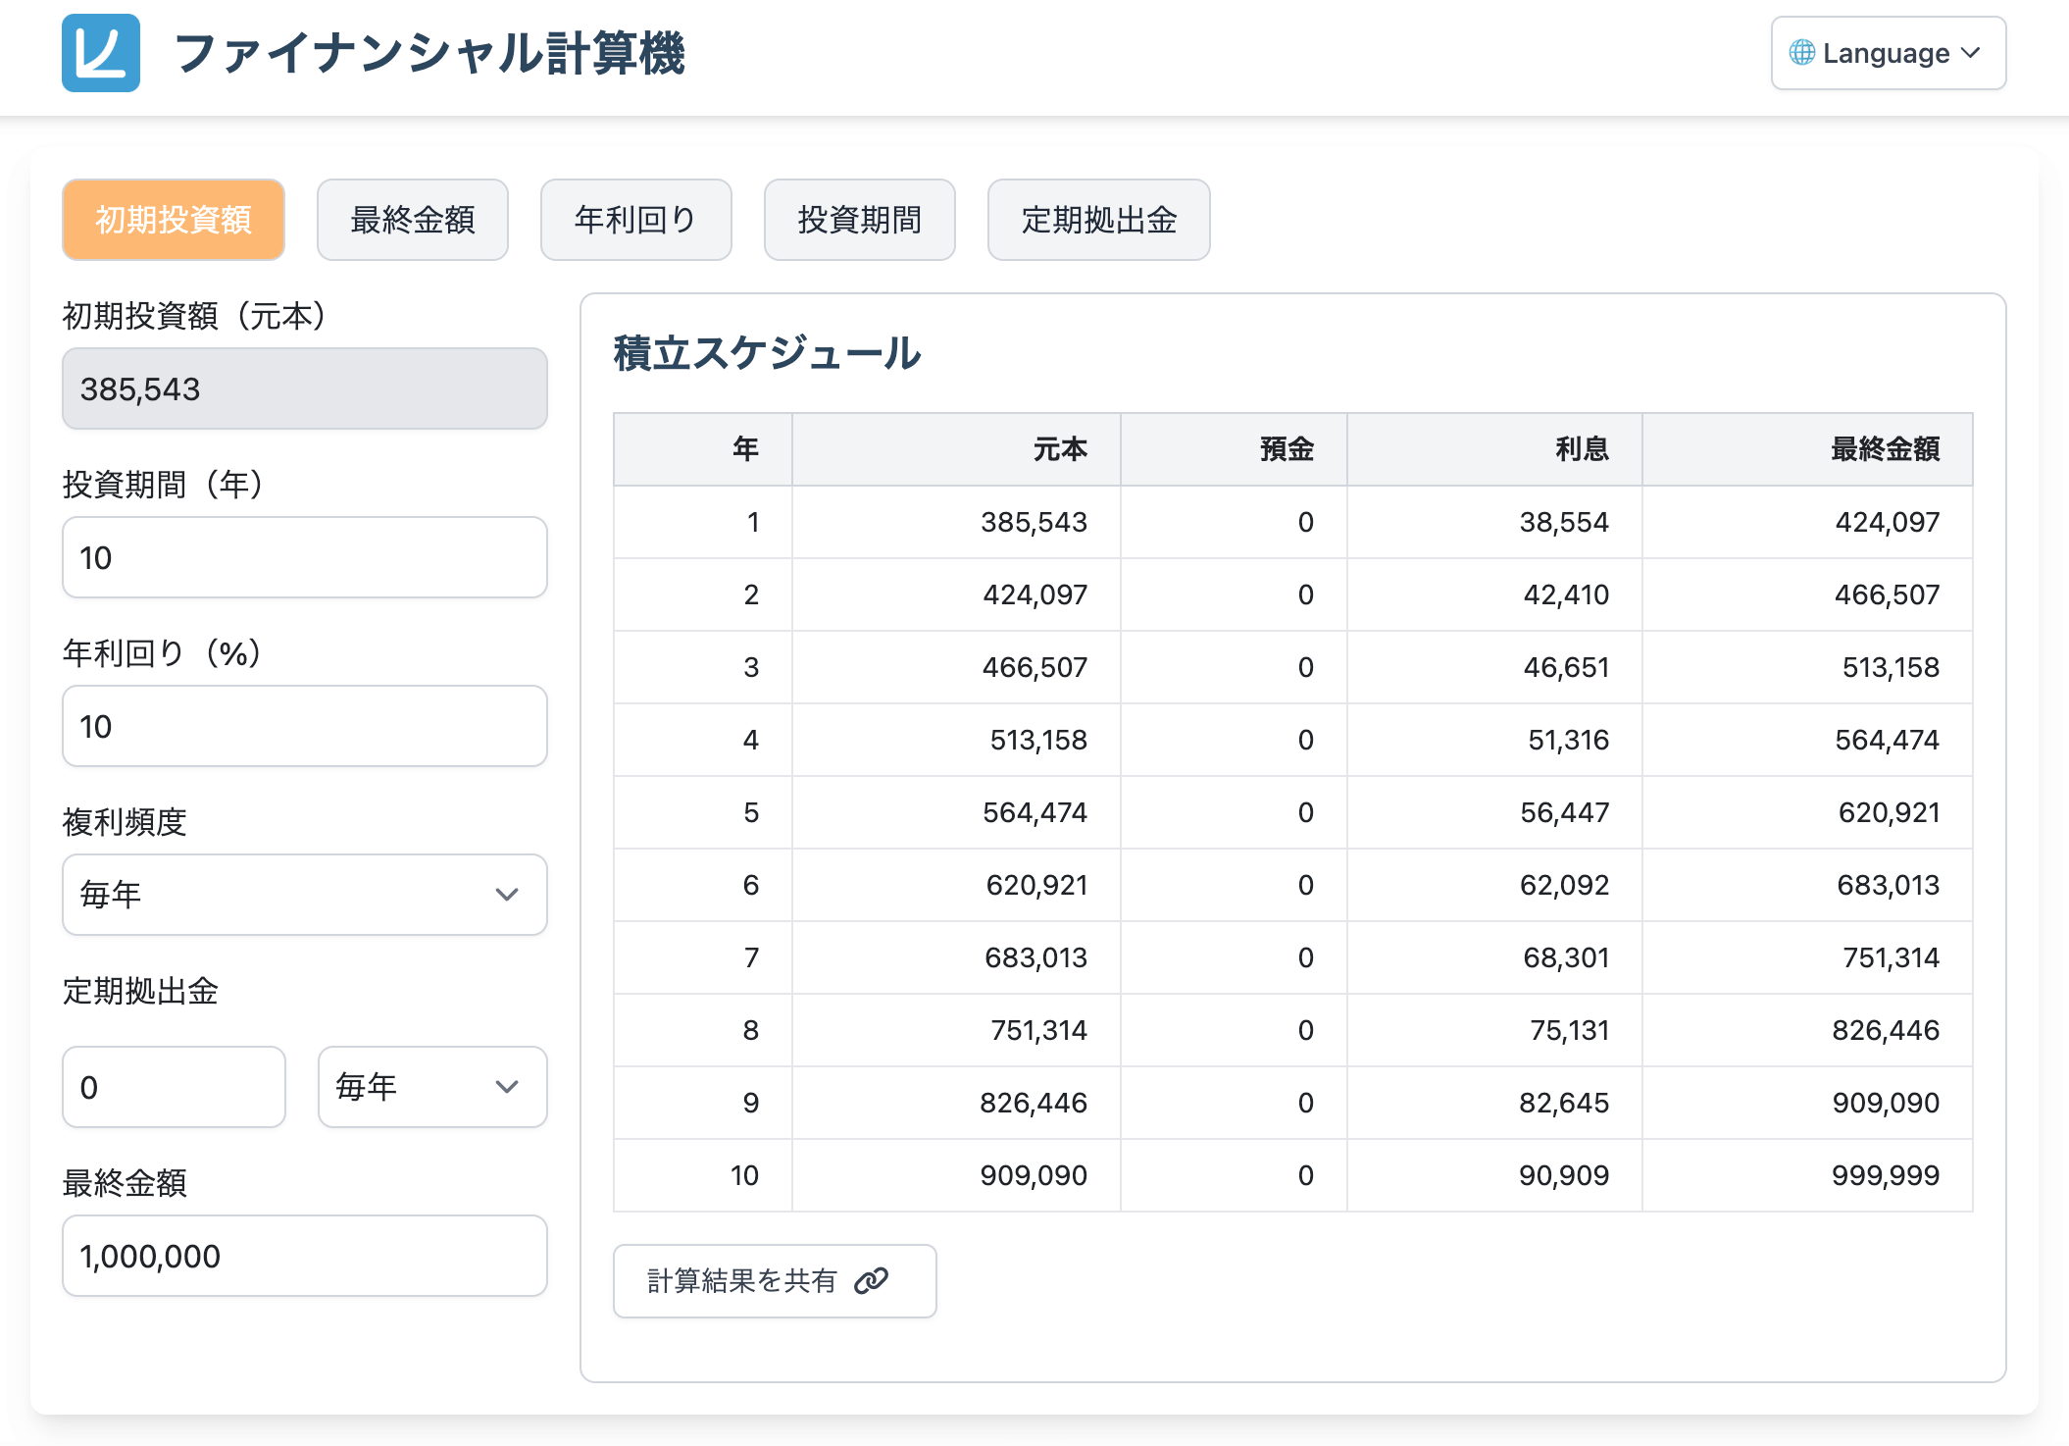Viewport: 2069px width, 1446px height.
Task: Open the Language dropdown menu
Action: click(1888, 53)
